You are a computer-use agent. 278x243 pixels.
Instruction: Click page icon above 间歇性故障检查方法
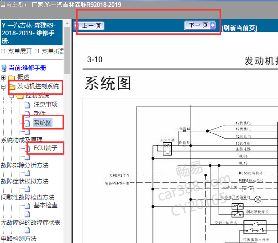click(27, 189)
